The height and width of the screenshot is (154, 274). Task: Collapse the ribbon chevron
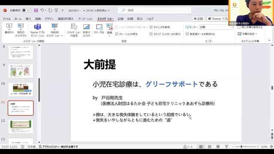click(269, 41)
